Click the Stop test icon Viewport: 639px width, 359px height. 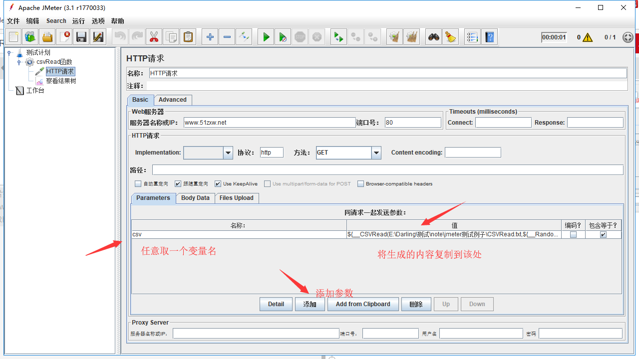coord(300,37)
